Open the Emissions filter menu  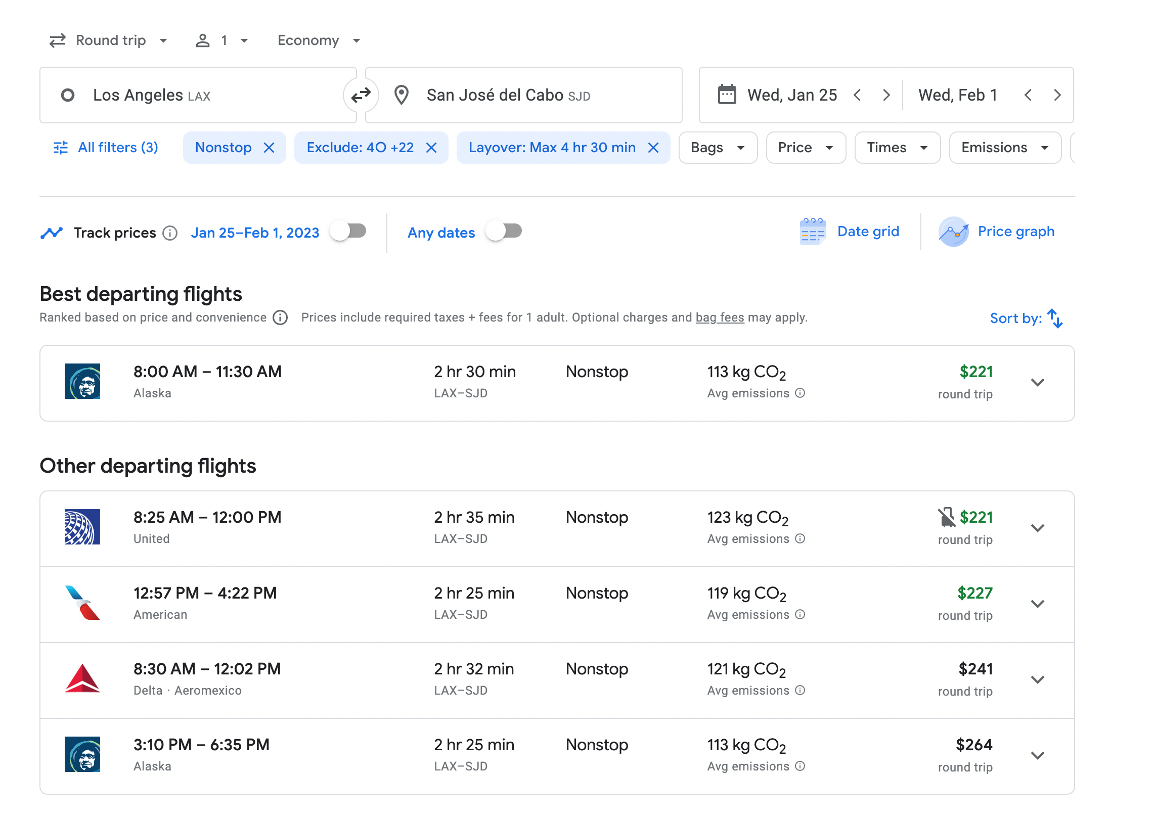click(1004, 148)
